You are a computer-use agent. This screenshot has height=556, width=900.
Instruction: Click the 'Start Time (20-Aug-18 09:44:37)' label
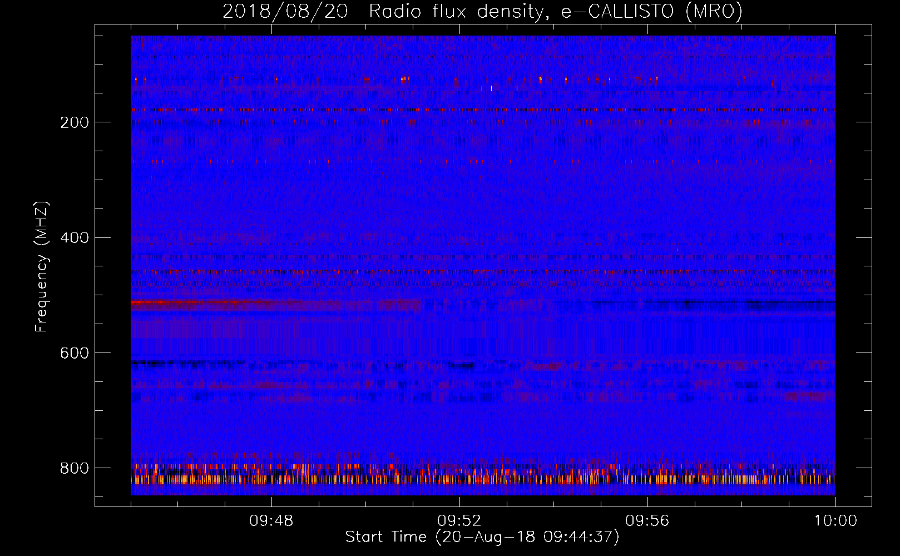tap(482, 537)
